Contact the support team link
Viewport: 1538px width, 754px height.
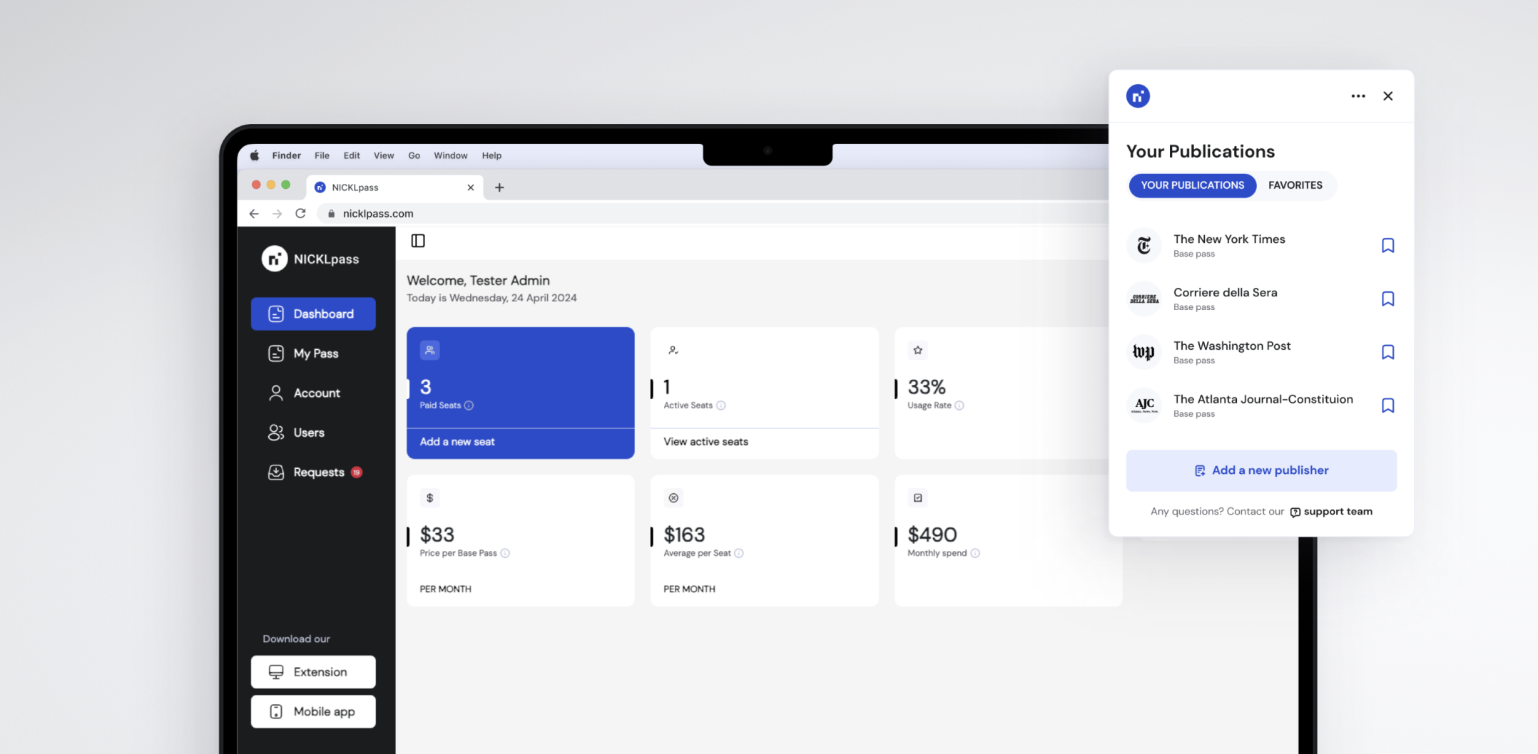click(x=1331, y=512)
